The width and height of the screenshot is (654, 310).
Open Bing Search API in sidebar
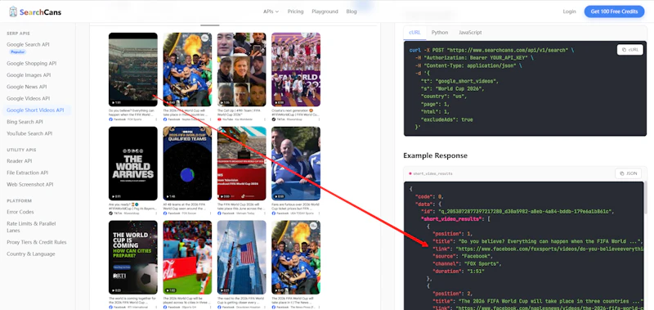(x=25, y=122)
